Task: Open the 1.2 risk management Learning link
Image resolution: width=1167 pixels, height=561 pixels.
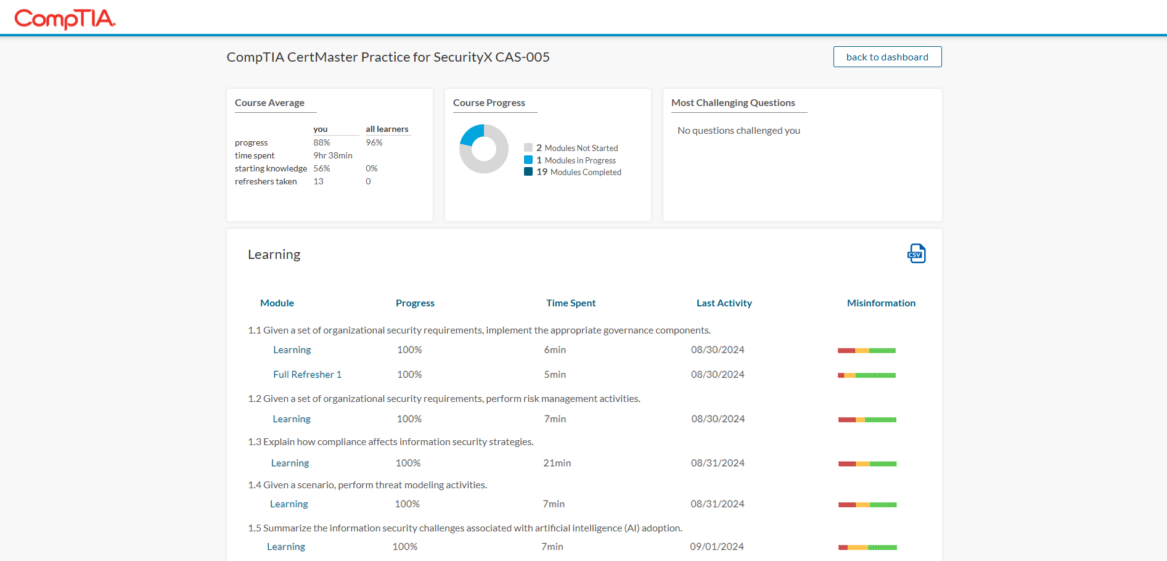Action: [292, 419]
